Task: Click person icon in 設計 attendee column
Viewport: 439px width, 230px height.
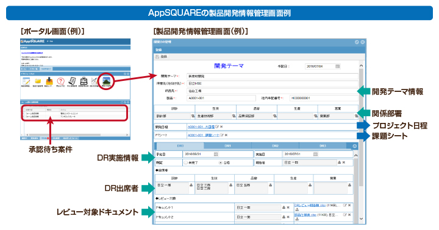Action: 191,185
